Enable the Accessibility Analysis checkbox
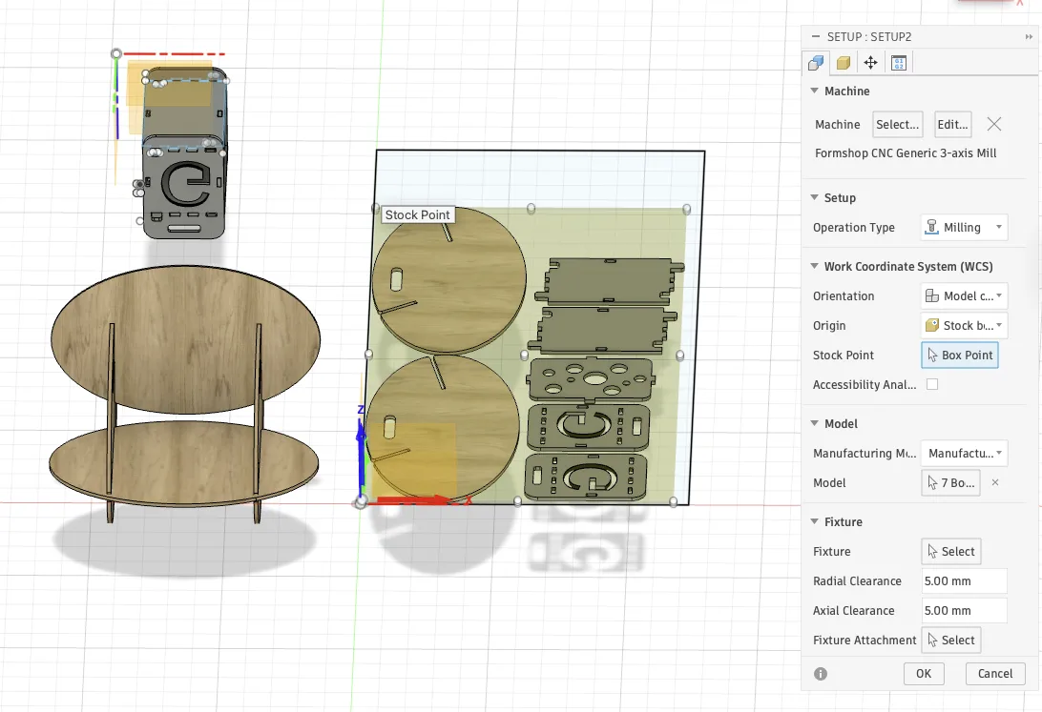 coord(932,384)
